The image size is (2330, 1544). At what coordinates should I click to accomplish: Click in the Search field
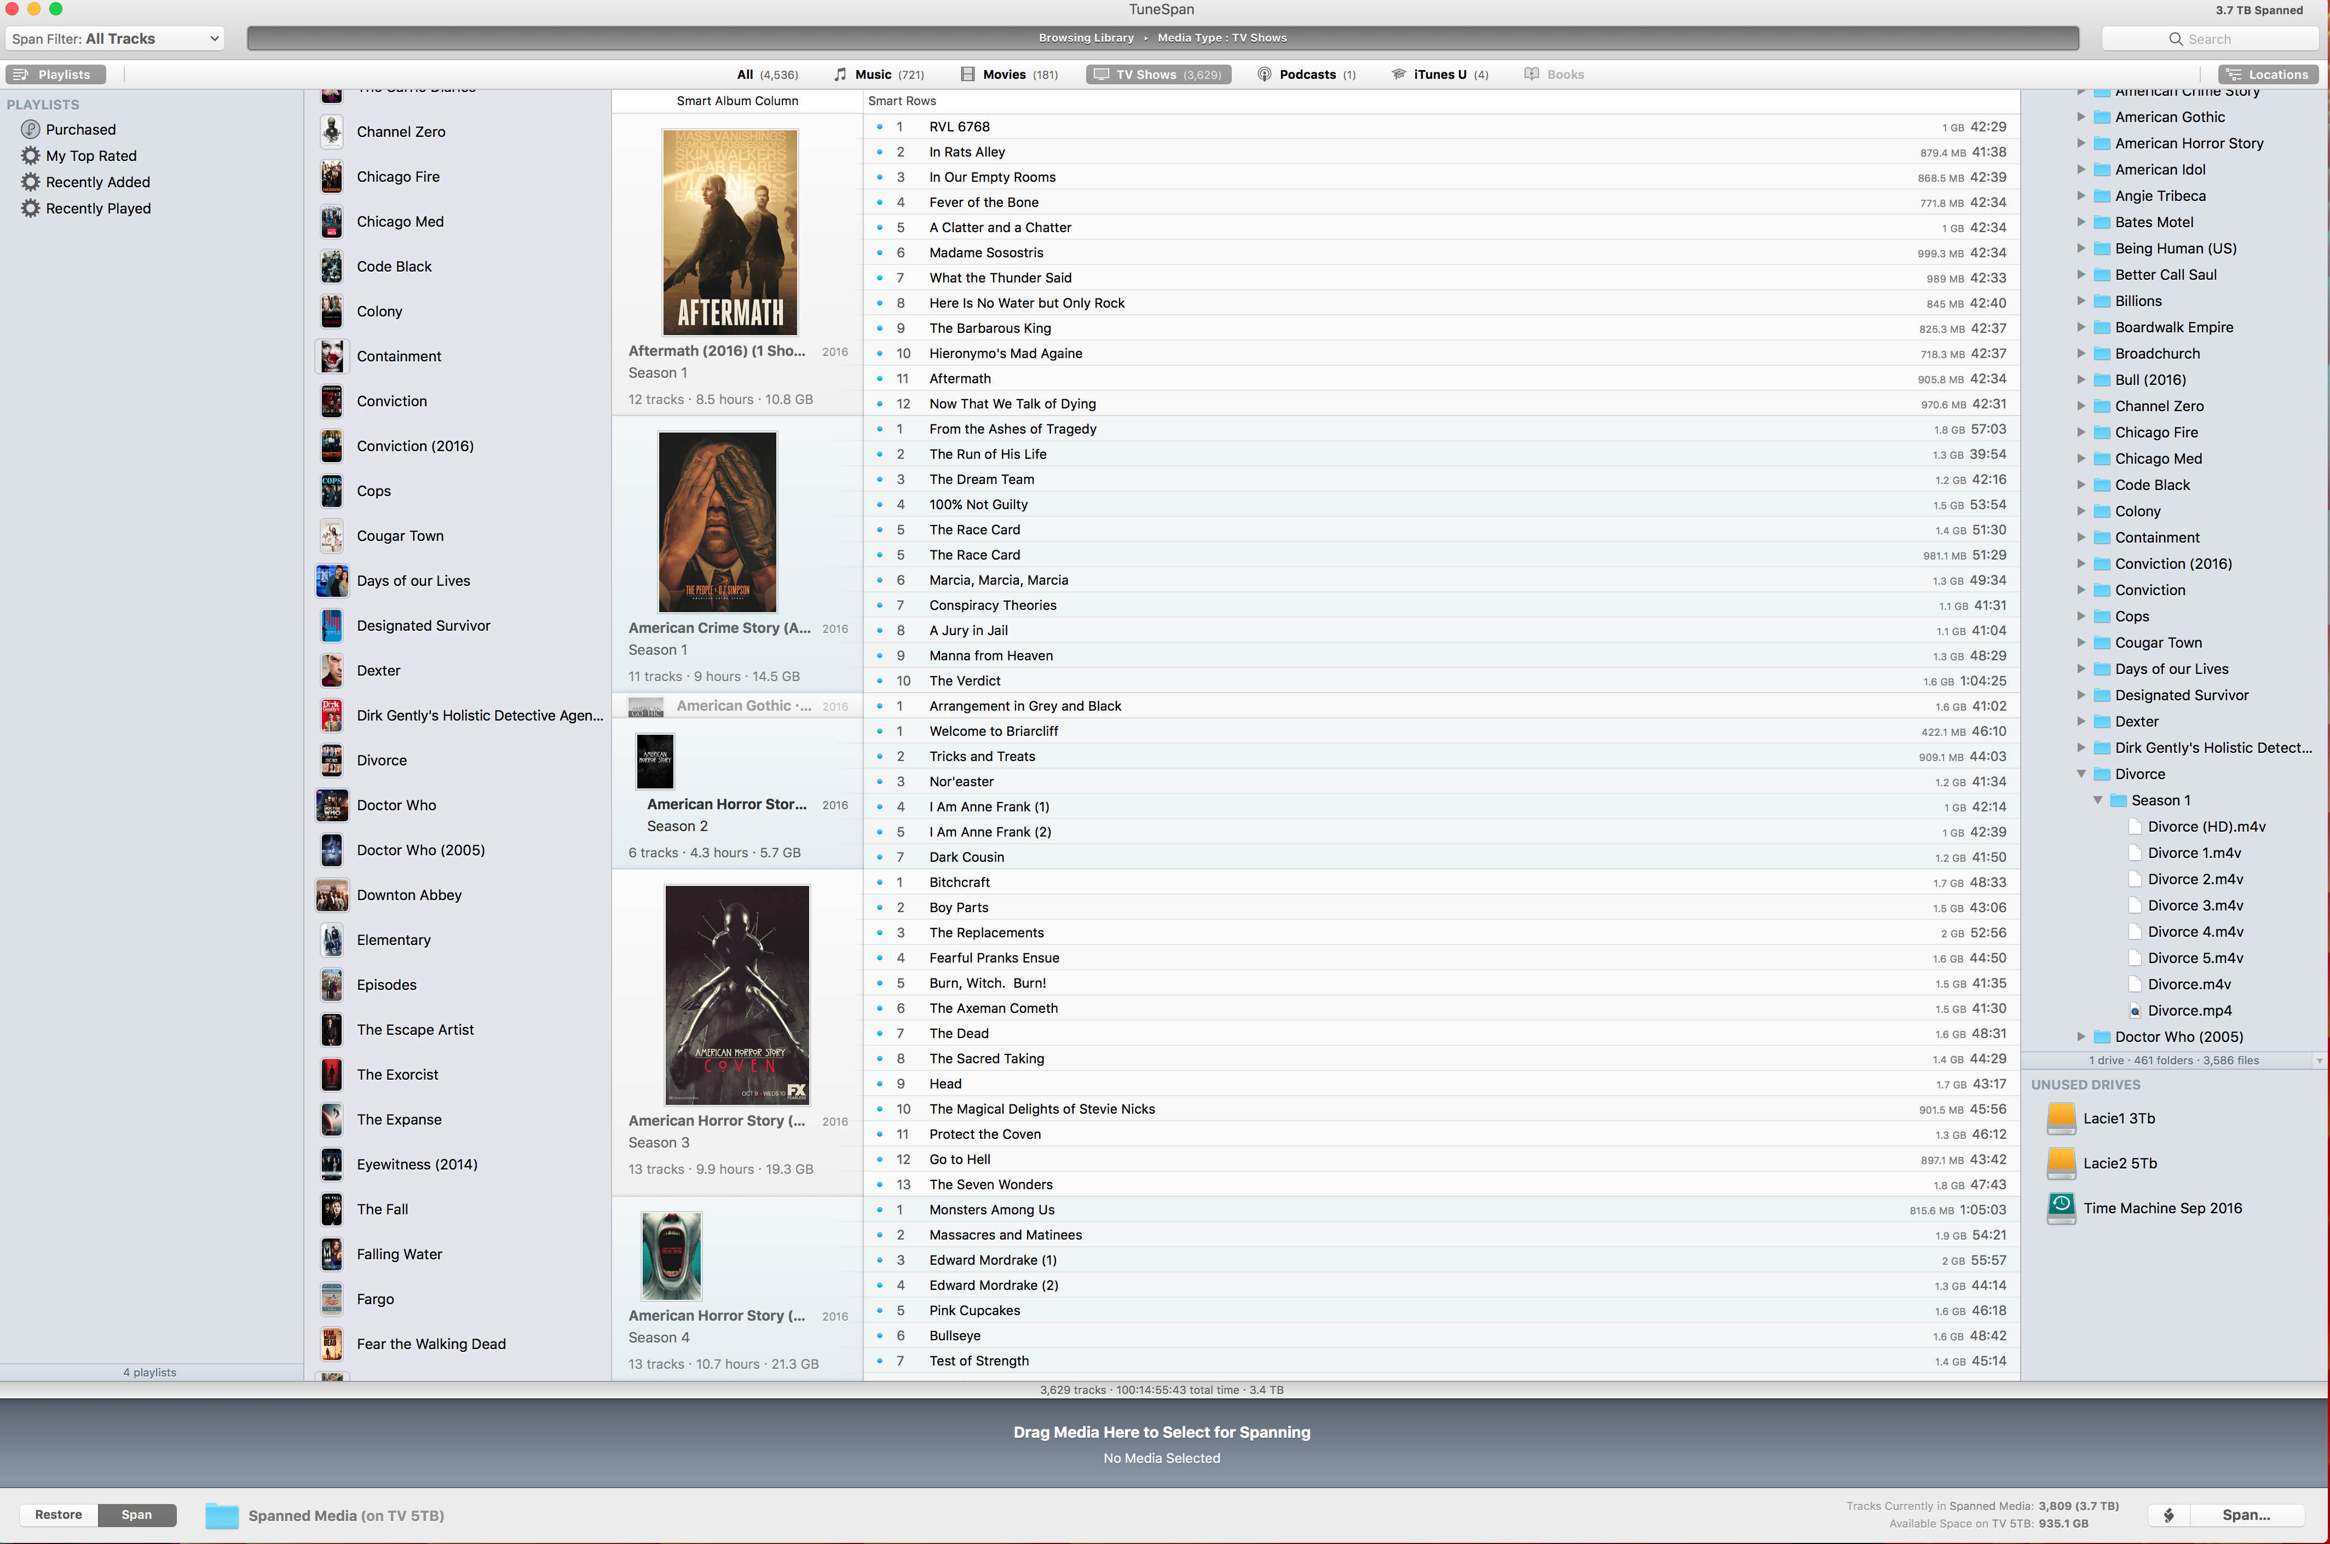2209,38
